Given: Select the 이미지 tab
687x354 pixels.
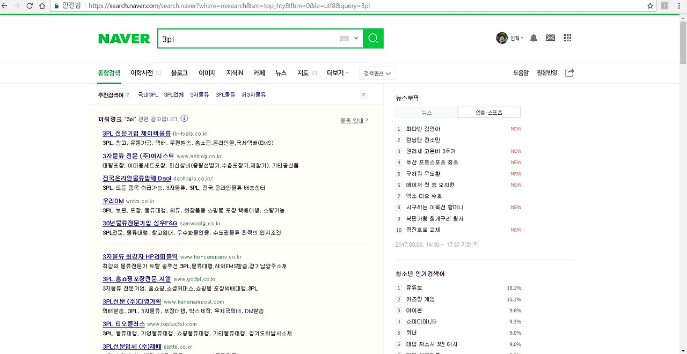Looking at the screenshot, I should click(x=207, y=73).
